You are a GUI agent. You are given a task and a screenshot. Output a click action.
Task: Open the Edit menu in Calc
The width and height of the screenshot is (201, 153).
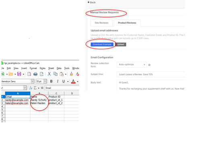click(x=9, y=68)
